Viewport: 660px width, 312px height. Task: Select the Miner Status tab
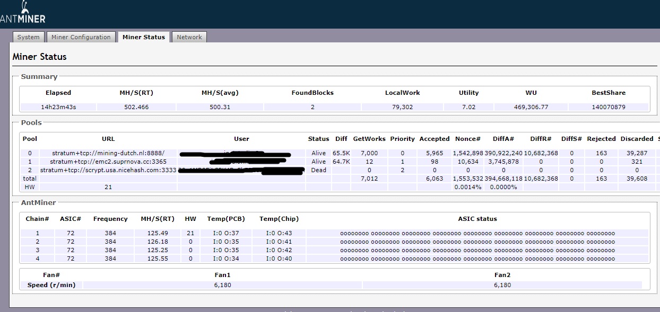coord(144,37)
